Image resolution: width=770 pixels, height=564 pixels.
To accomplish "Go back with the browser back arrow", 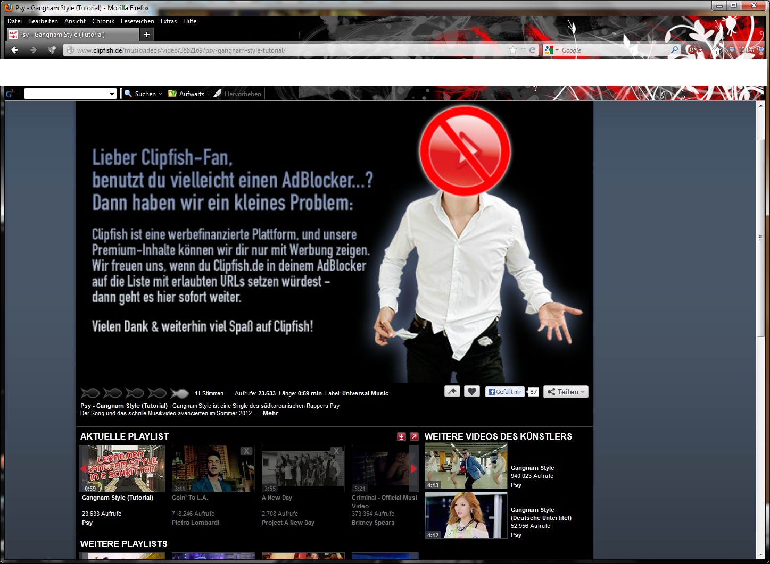I will pyautogui.click(x=15, y=50).
